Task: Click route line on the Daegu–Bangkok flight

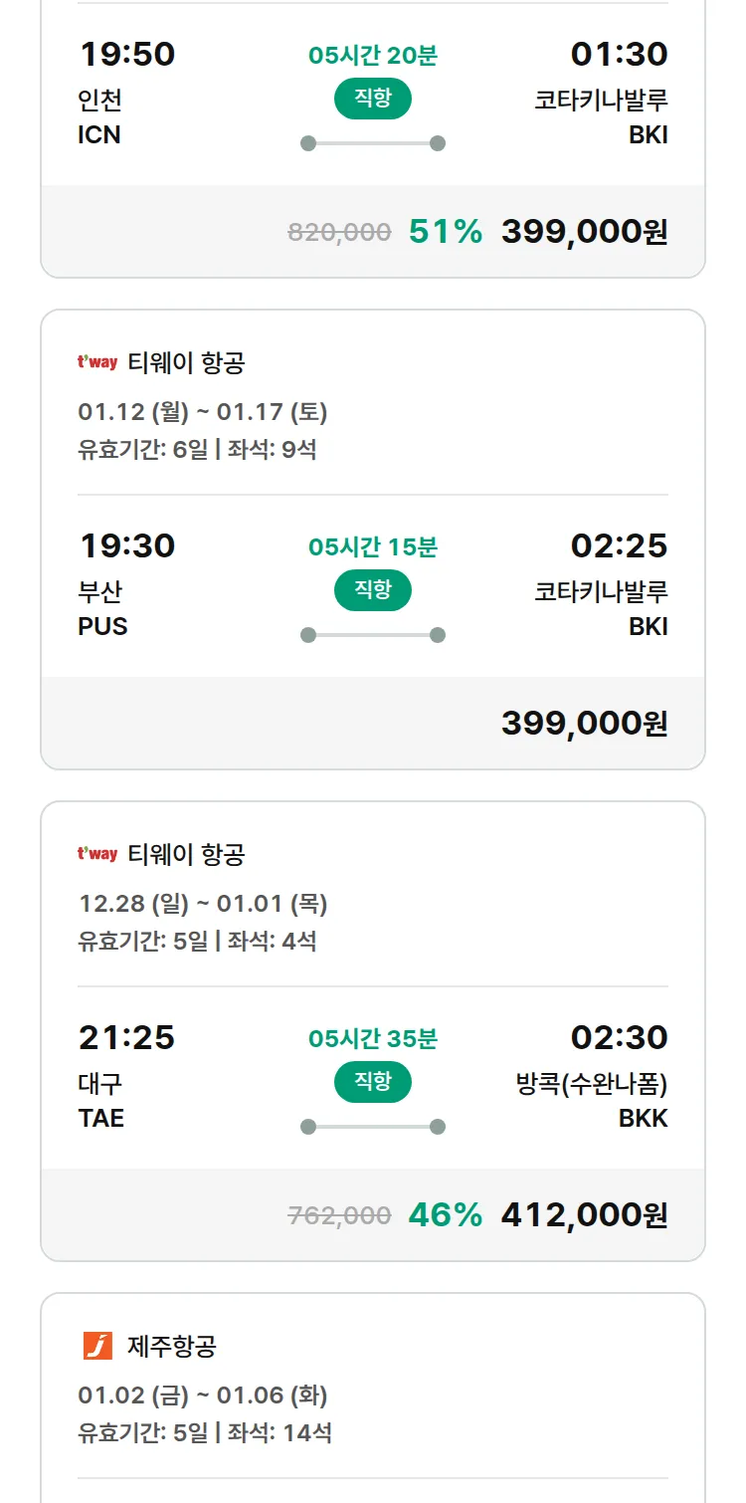Action: click(x=373, y=1127)
